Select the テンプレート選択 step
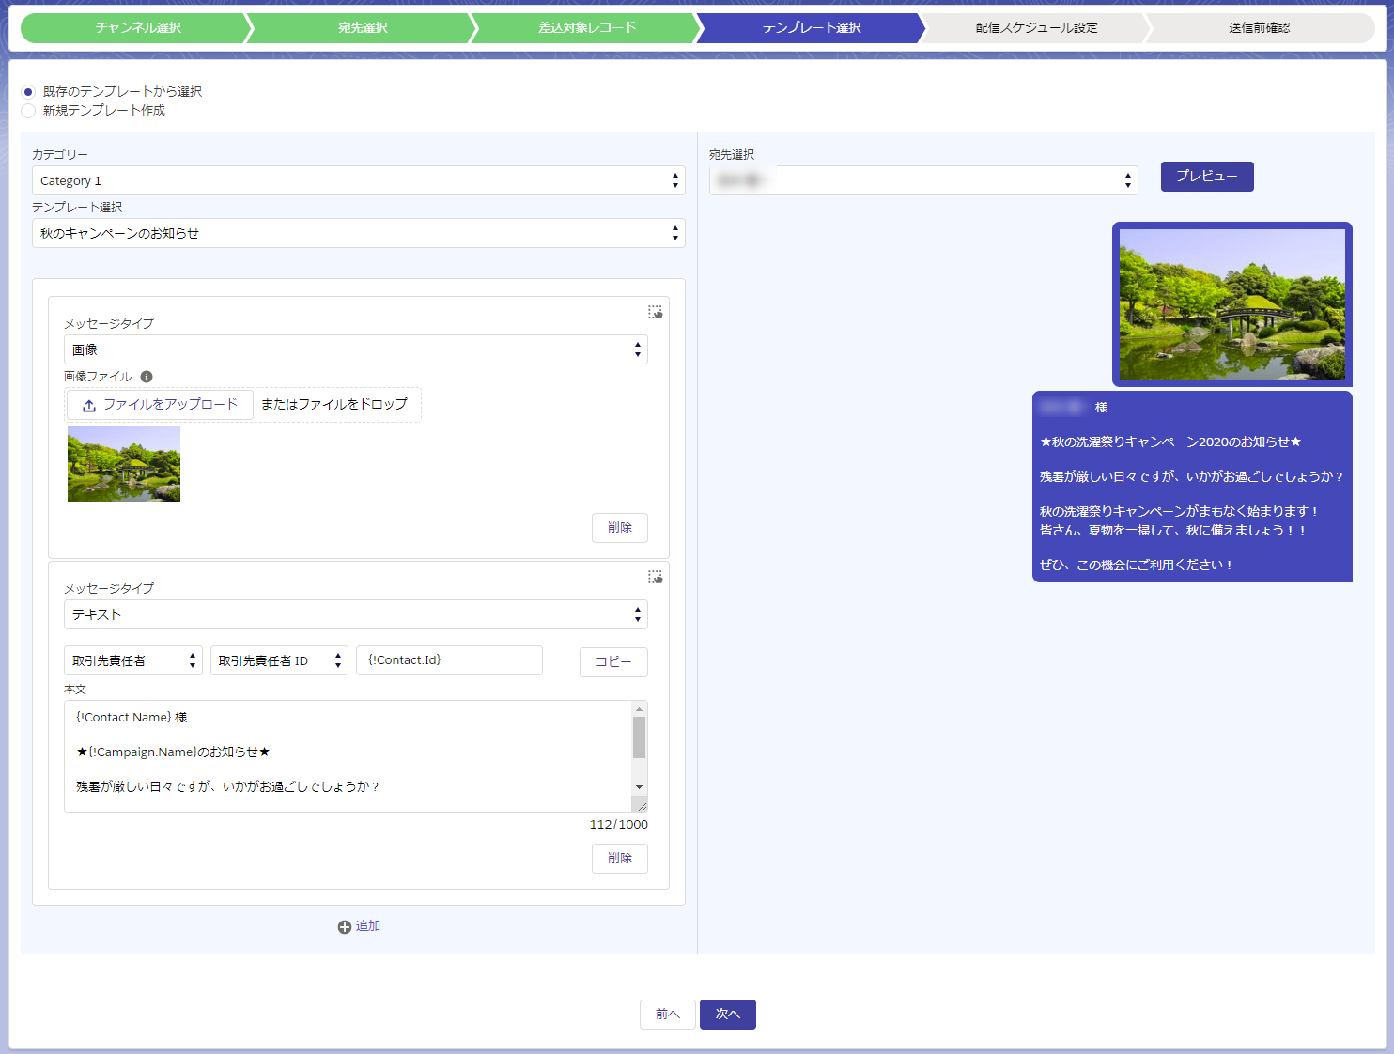The width and height of the screenshot is (1394, 1054). coord(812,28)
